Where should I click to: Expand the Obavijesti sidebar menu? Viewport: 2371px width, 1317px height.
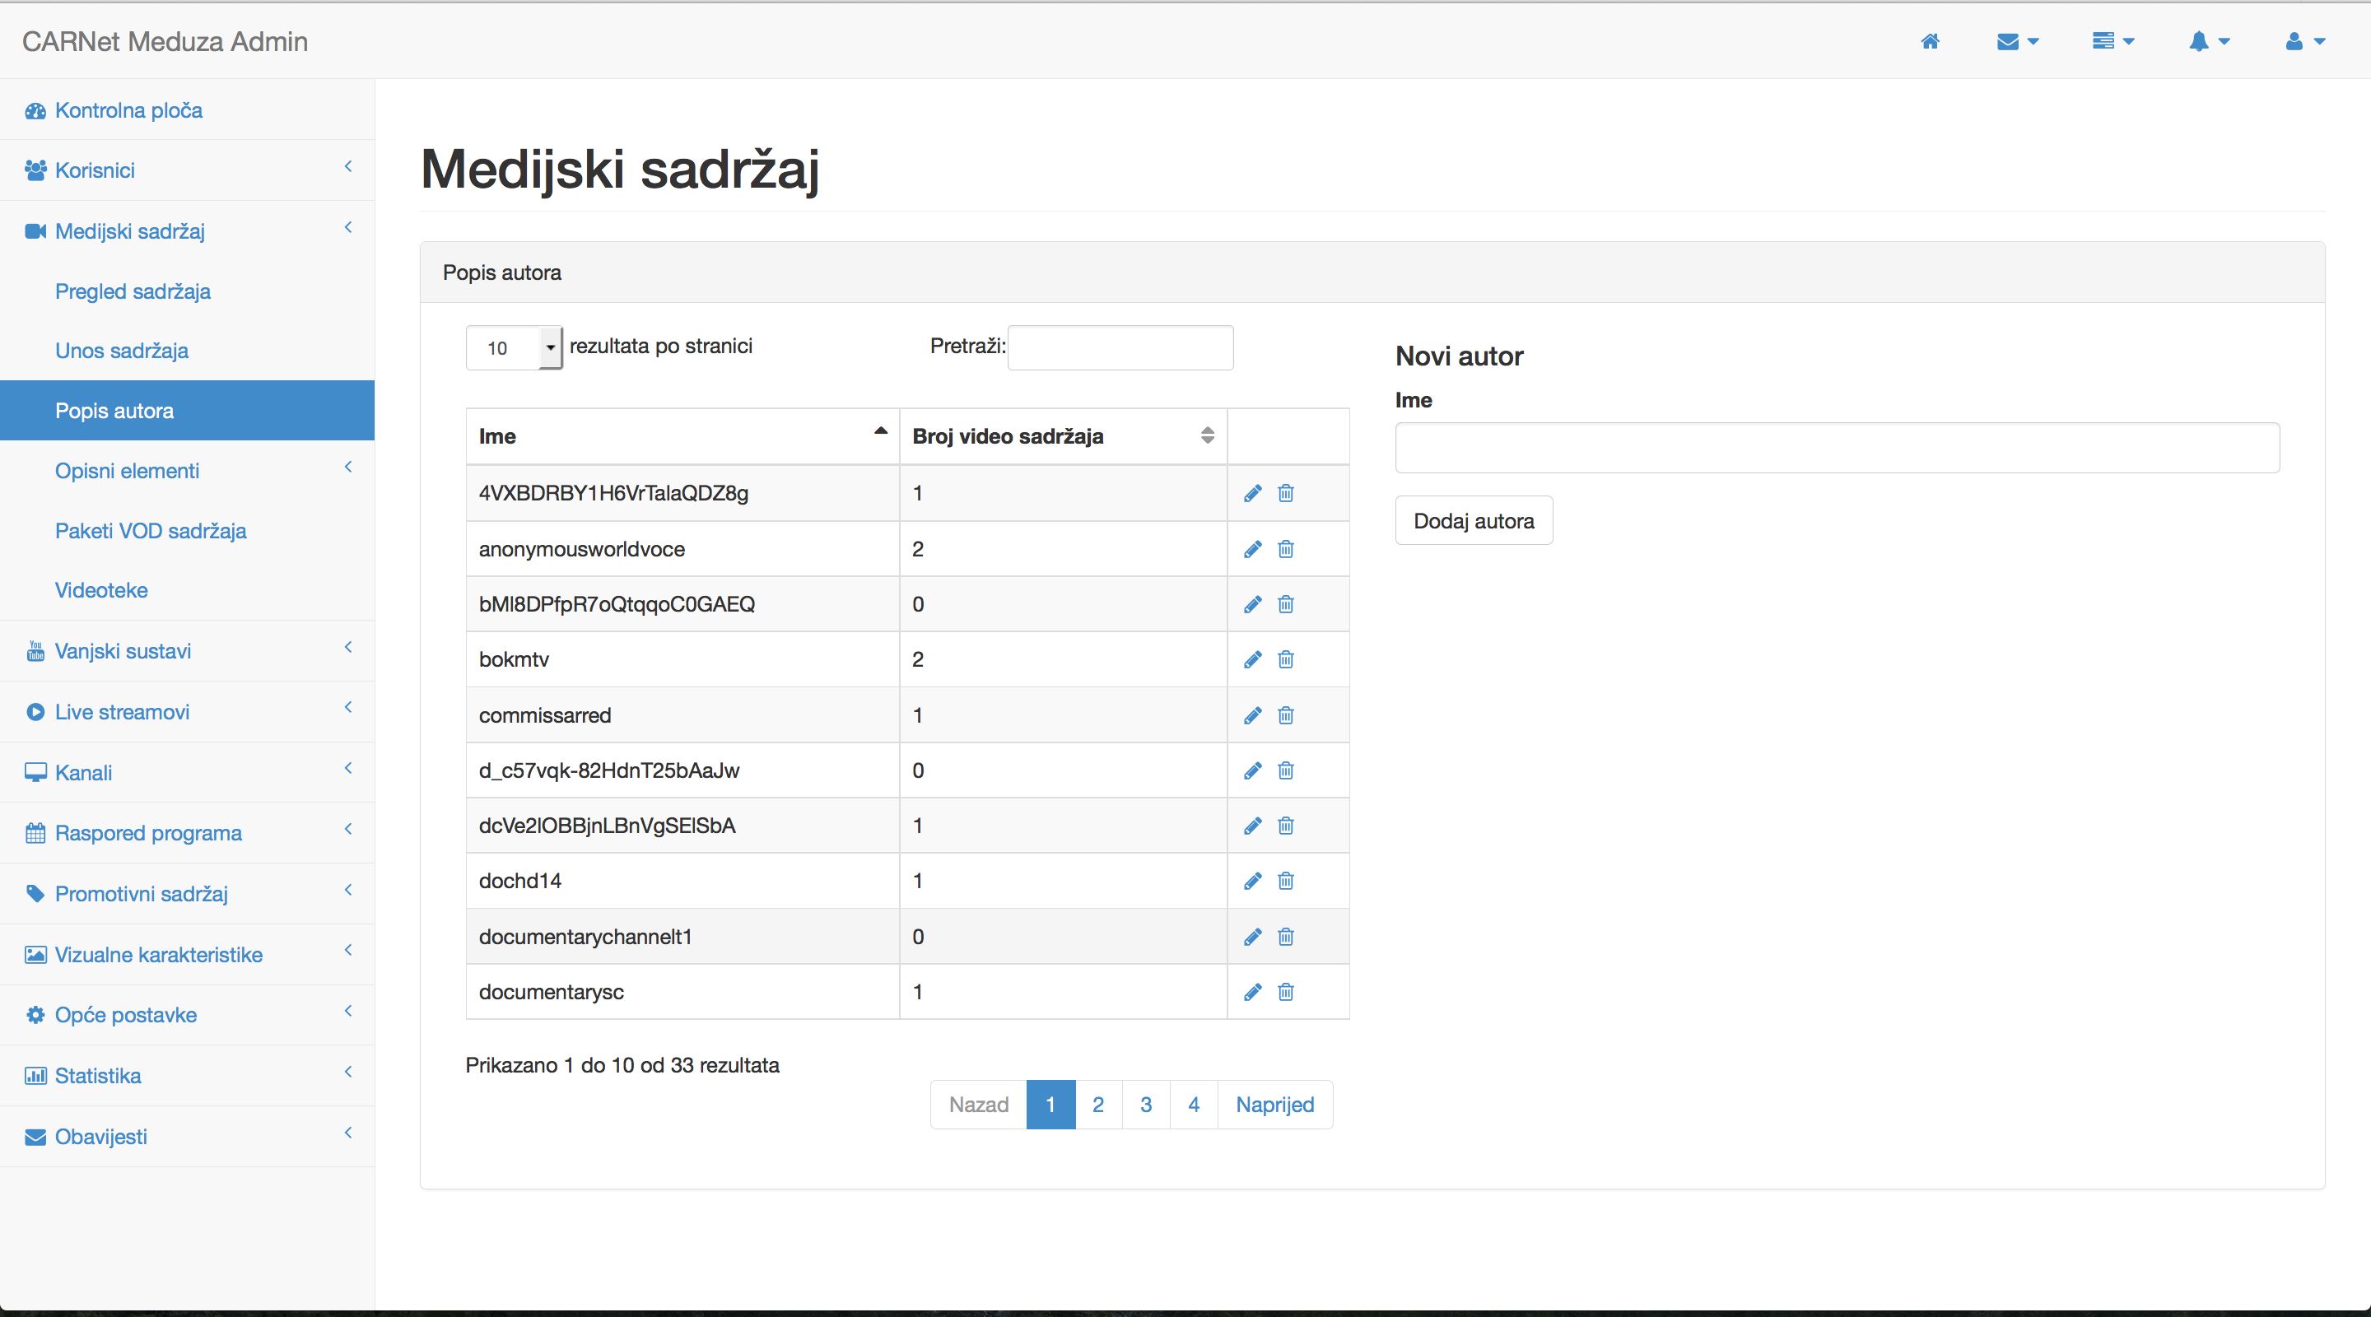[x=187, y=1137]
